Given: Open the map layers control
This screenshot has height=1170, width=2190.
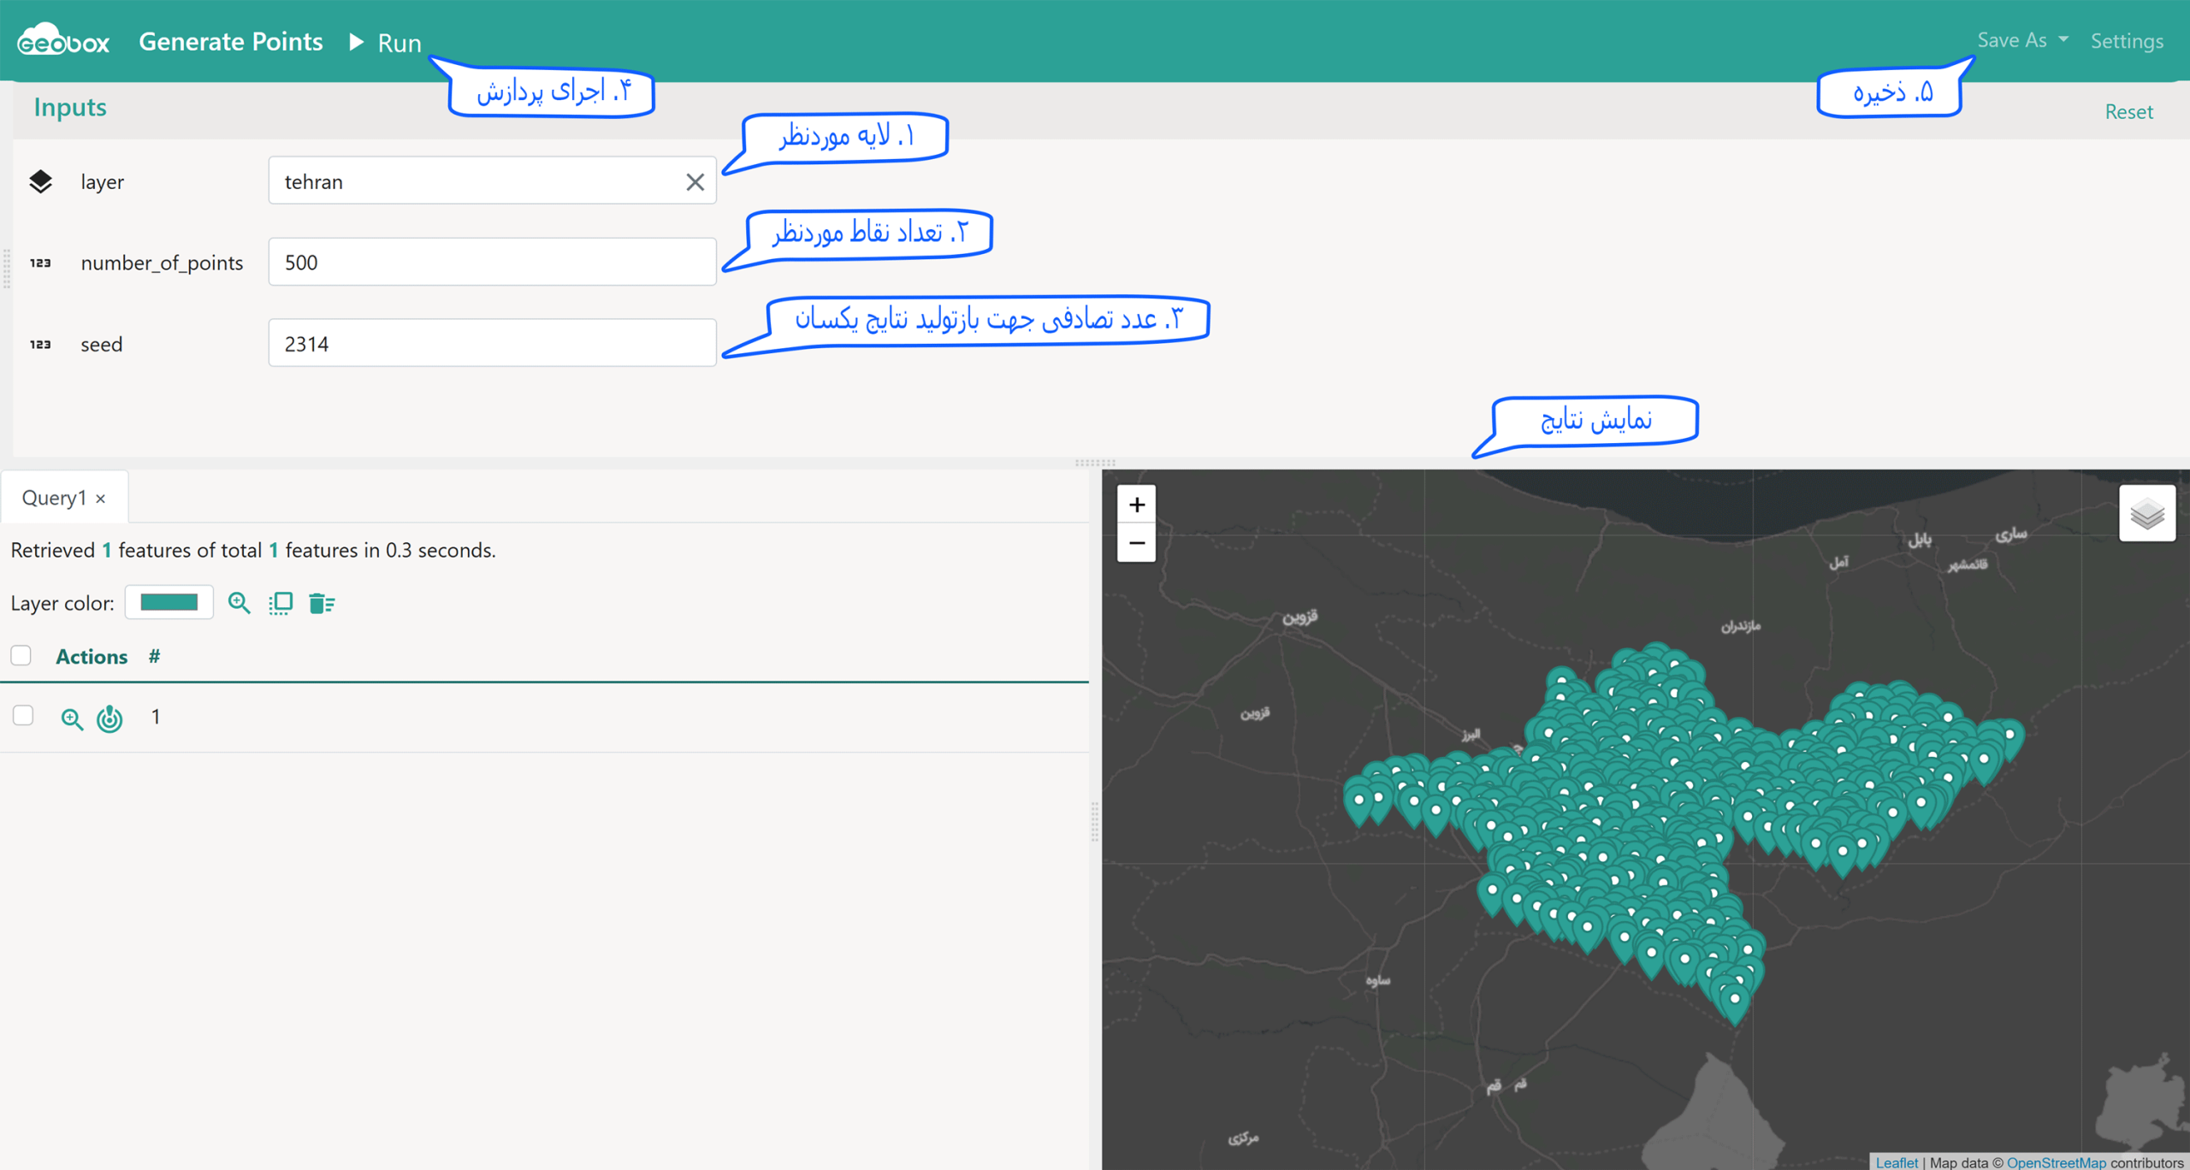Looking at the screenshot, I should point(2146,513).
